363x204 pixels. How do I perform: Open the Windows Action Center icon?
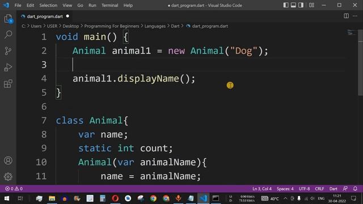click(x=353, y=198)
